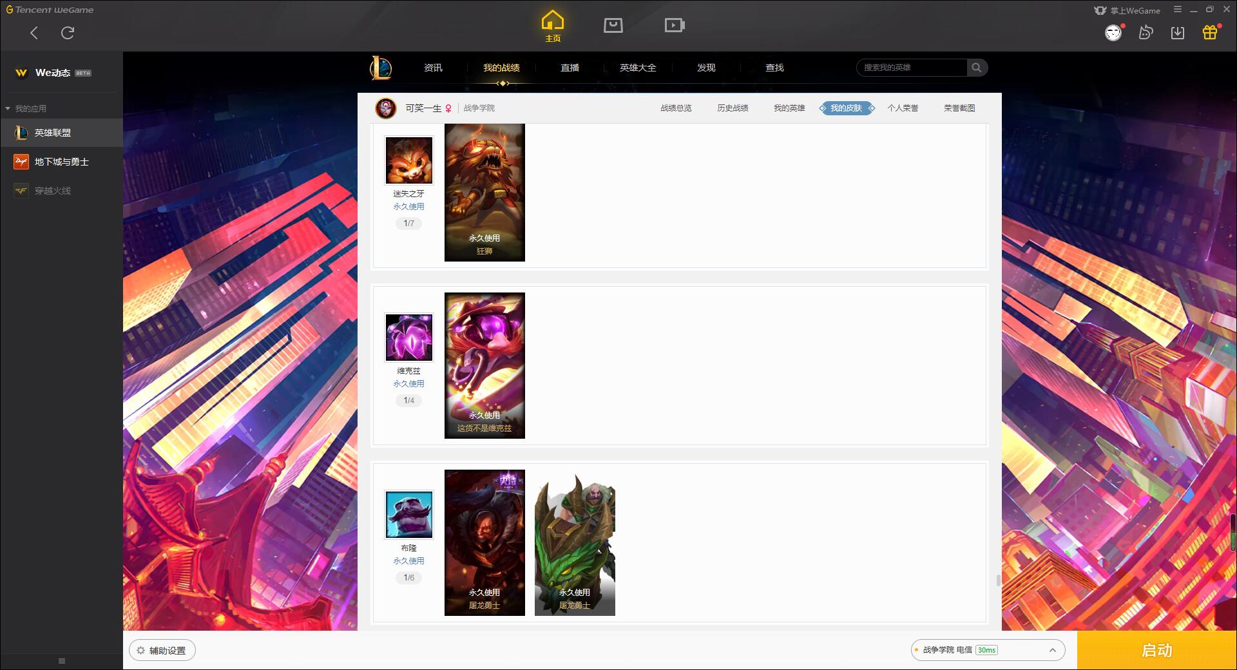
Task: Open the green dragon shield 屠龙勇士 skin card
Action: (575, 542)
